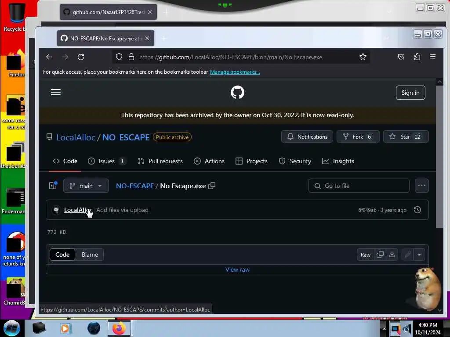Image resolution: width=450 pixels, height=337 pixels.
Task: Open the Security tab
Action: pyautogui.click(x=295, y=161)
